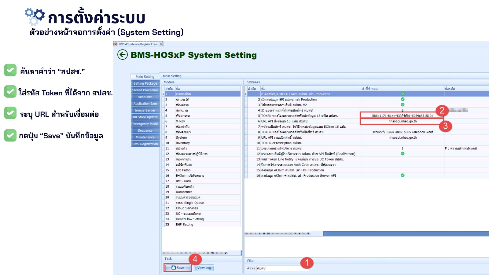Toggle eClaim+ Production Server API checkmark
This screenshot has height=275, width=489.
(403, 175)
